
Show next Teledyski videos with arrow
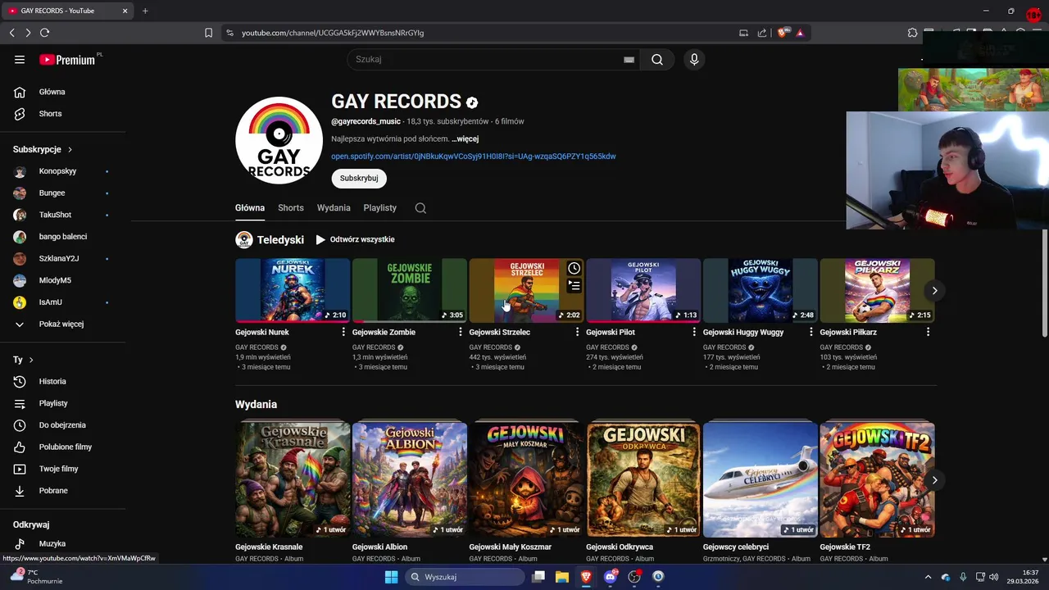934,291
